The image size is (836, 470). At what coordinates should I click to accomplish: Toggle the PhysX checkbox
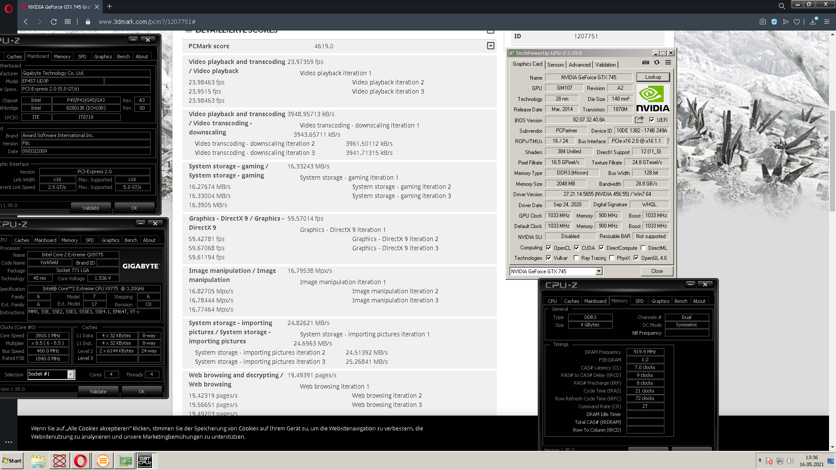pyautogui.click(x=612, y=258)
